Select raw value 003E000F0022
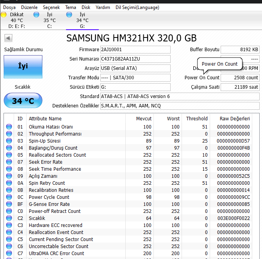262x259 pixels. point(233,218)
